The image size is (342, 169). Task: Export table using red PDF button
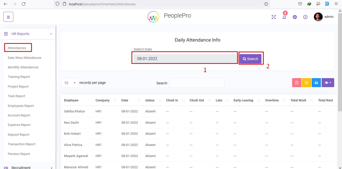pyautogui.click(x=297, y=83)
